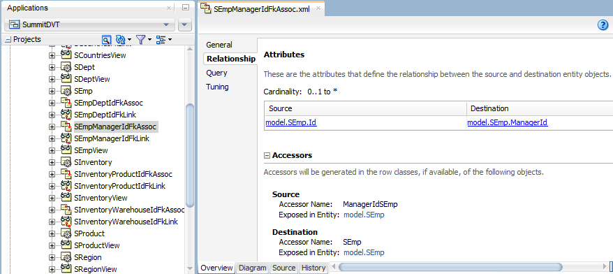
Task: Click the SCountriesView view object icon
Action: tap(66, 55)
